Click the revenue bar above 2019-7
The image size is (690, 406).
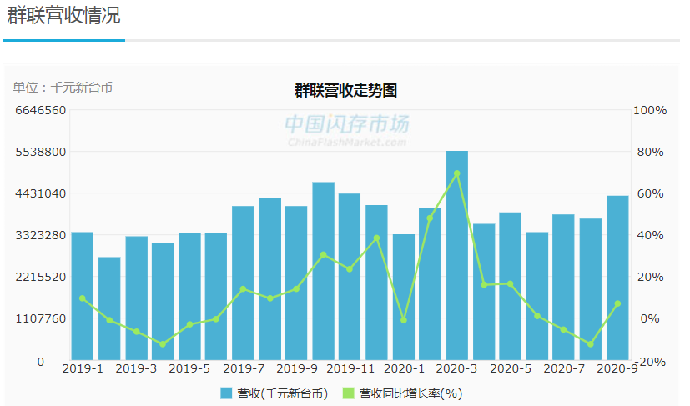point(243,283)
